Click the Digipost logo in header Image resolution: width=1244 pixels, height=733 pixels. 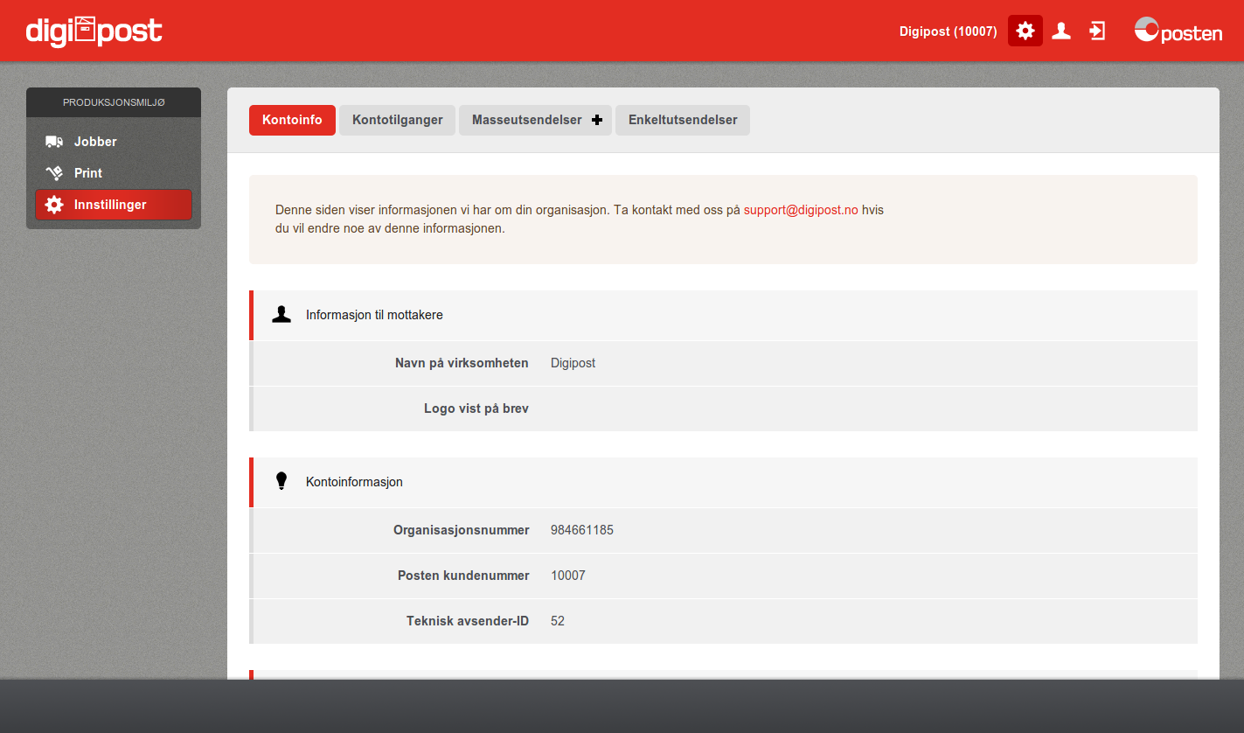pos(94,31)
